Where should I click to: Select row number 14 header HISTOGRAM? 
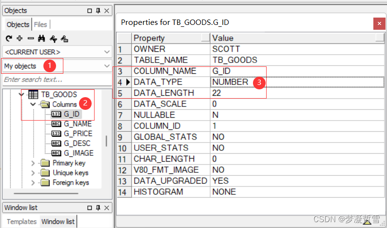click(124, 192)
